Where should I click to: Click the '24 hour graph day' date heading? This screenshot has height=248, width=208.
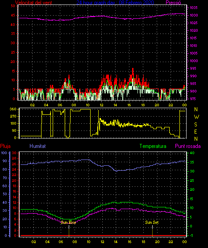point(115,3)
